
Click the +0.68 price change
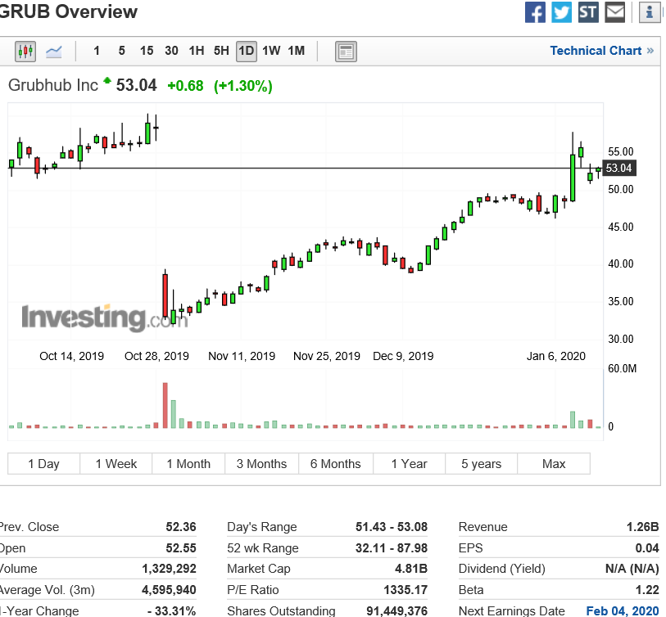[x=186, y=86]
